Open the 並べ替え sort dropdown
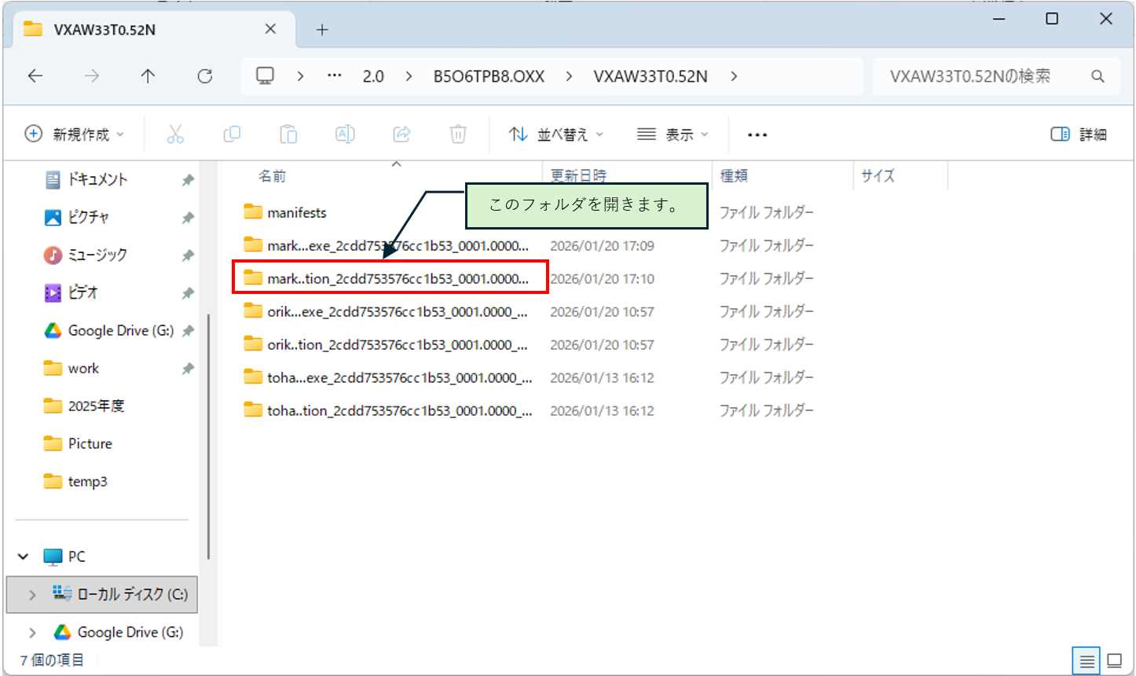 [556, 134]
